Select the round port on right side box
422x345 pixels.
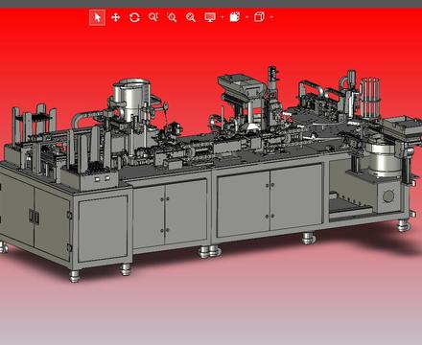pyautogui.click(x=388, y=195)
